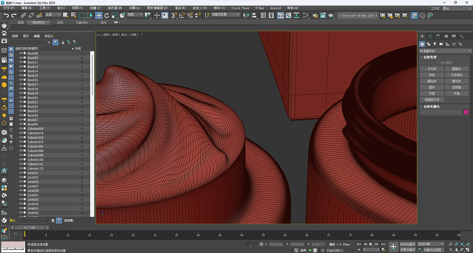Select Box016 in the scene explorer
The height and width of the screenshot is (253, 473).
click(x=33, y=80)
